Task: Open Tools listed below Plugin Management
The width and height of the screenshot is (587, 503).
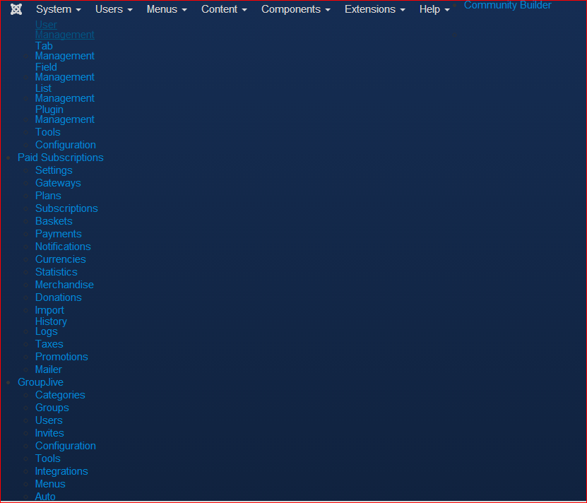Action: coord(48,132)
